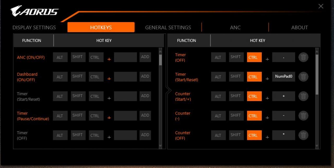Viewport: 334px width, 168px height.
Task: Toggle CTRL for left panel Timer (OFF)
Action: pos(96,135)
